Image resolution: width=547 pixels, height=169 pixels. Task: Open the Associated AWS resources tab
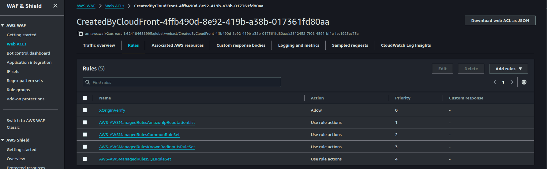[x=178, y=45]
